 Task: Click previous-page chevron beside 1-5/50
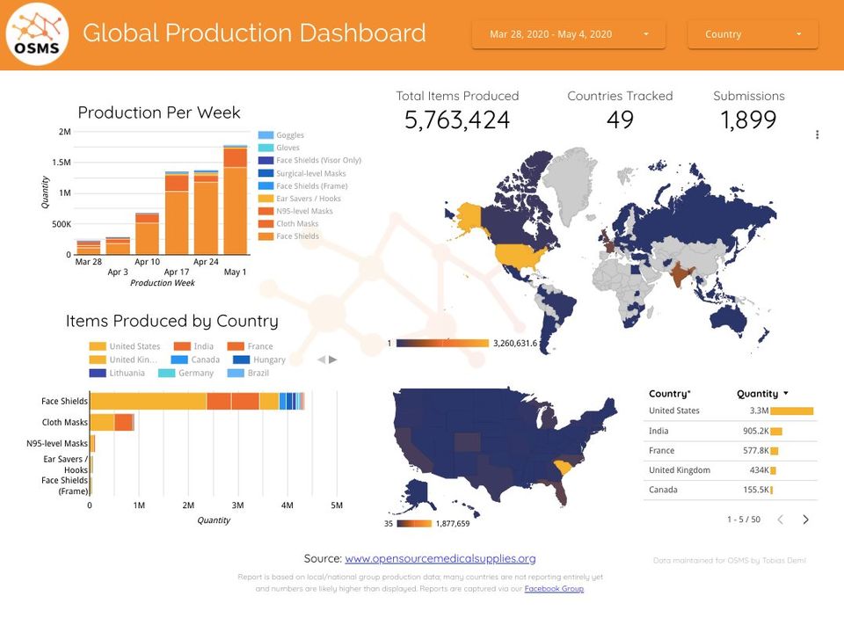[779, 519]
